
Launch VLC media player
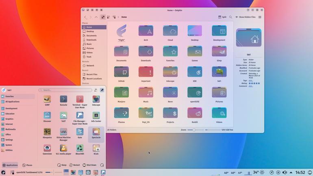(x=63, y=148)
